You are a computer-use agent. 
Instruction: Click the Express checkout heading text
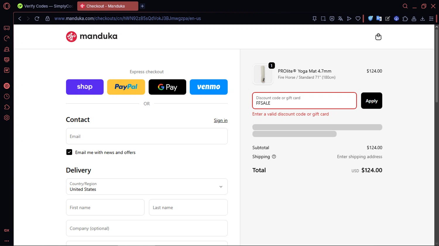pos(147,72)
